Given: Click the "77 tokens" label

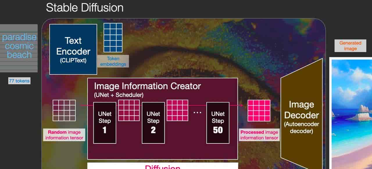Looking at the screenshot, I should tap(19, 81).
